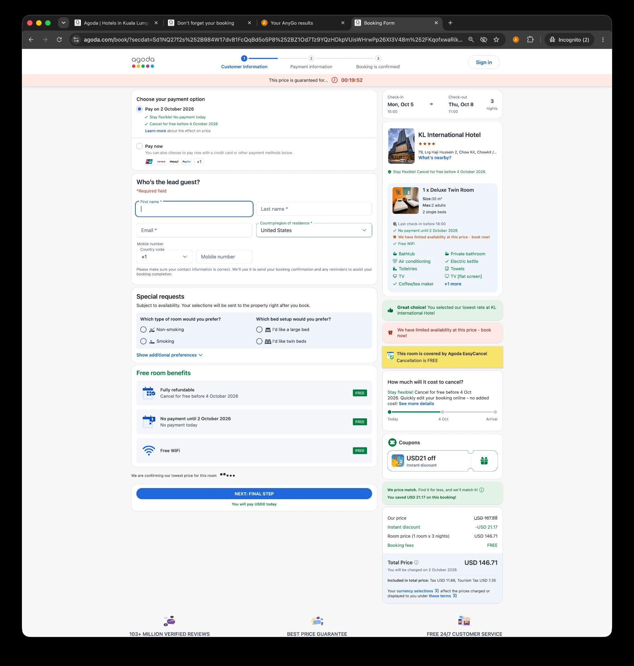Viewport: 634px width, 666px height.
Task: Click the "Sign in" button
Action: [484, 62]
